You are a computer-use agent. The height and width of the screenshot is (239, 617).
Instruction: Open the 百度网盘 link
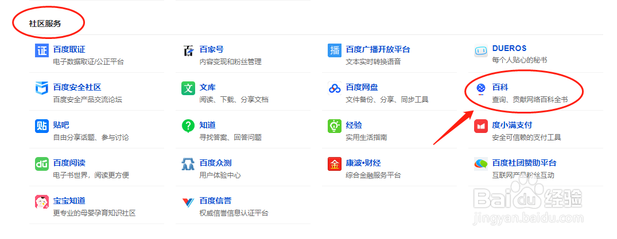pyautogui.click(x=362, y=87)
